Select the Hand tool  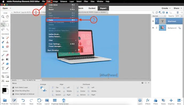(x=7, y=16)
